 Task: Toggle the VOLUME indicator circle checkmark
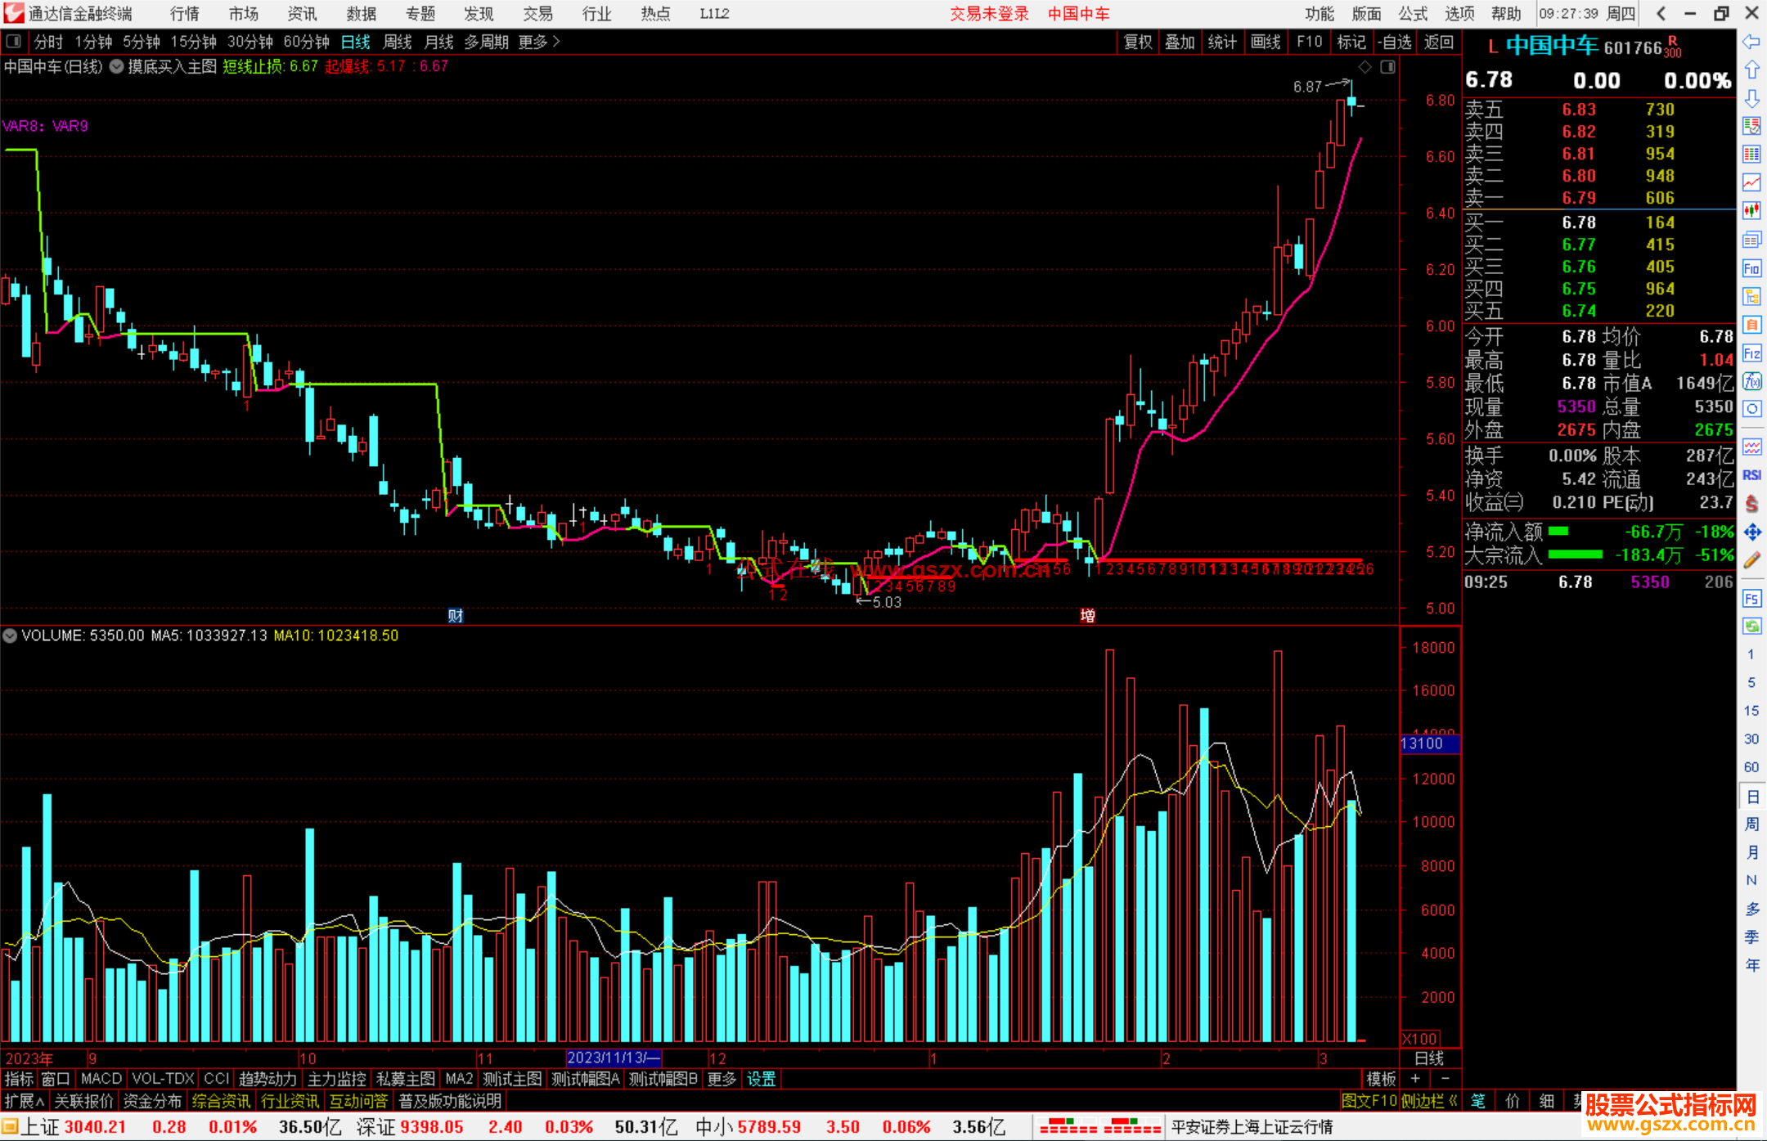pos(10,636)
